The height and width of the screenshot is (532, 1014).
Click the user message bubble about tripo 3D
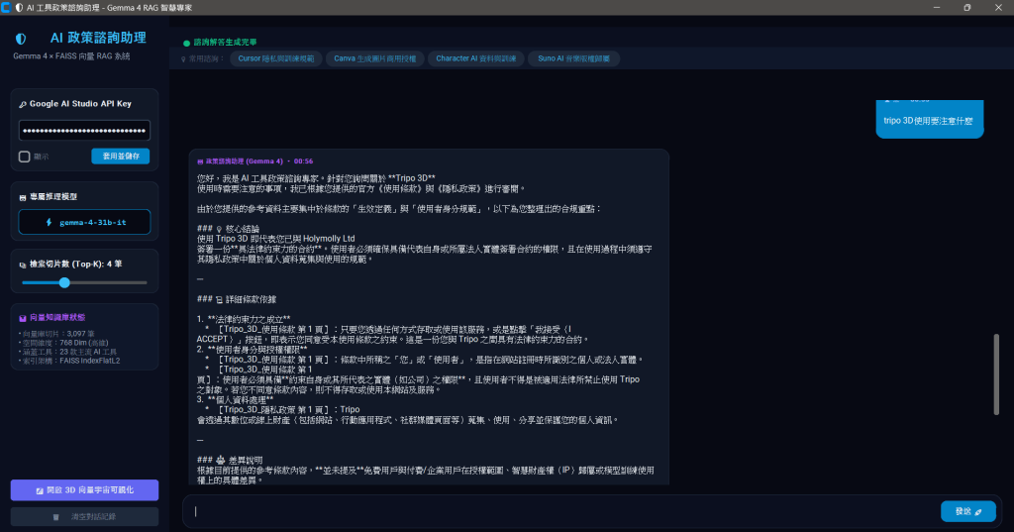pos(929,119)
